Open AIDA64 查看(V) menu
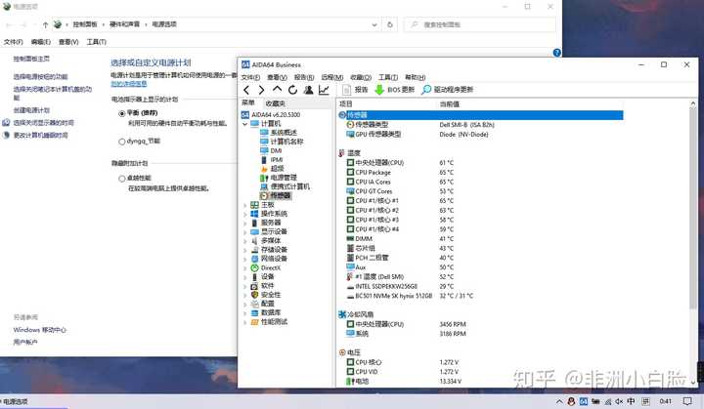This screenshot has height=409, width=704. pos(277,77)
